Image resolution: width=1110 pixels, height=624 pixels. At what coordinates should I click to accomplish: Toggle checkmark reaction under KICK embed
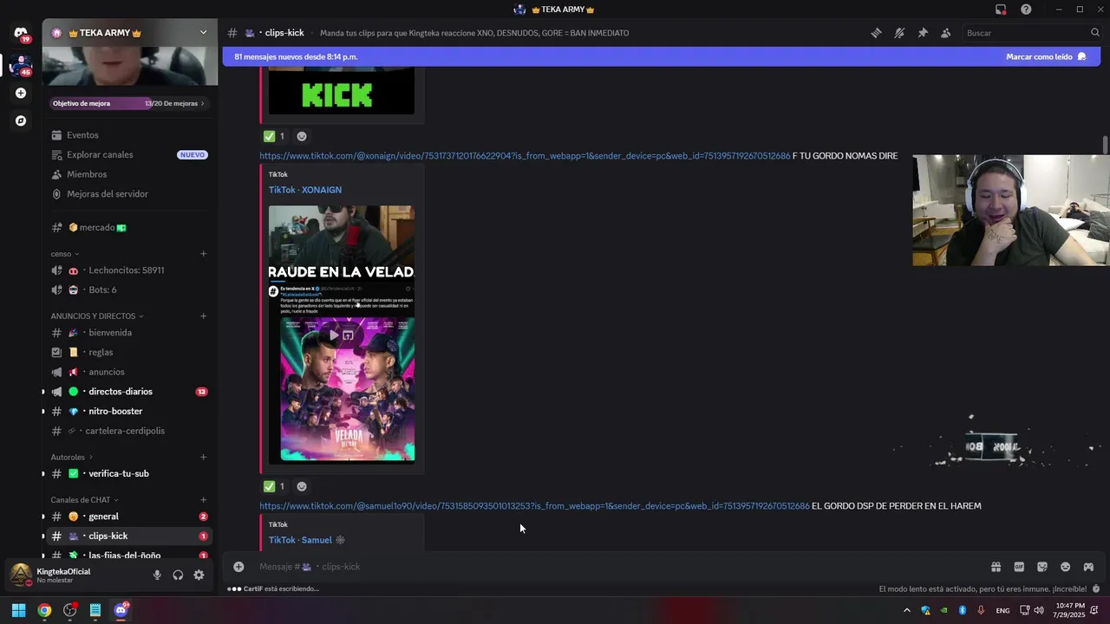[x=274, y=136]
